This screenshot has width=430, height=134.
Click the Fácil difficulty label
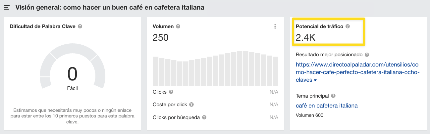point(72,88)
